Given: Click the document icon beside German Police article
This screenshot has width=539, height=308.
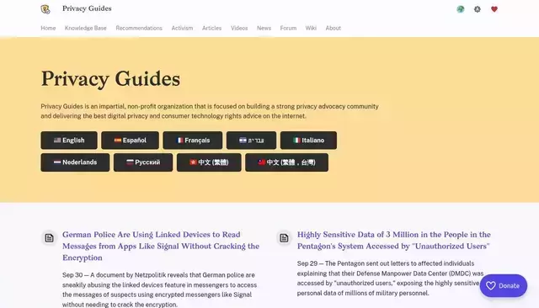Looking at the screenshot, I should 49,237.
